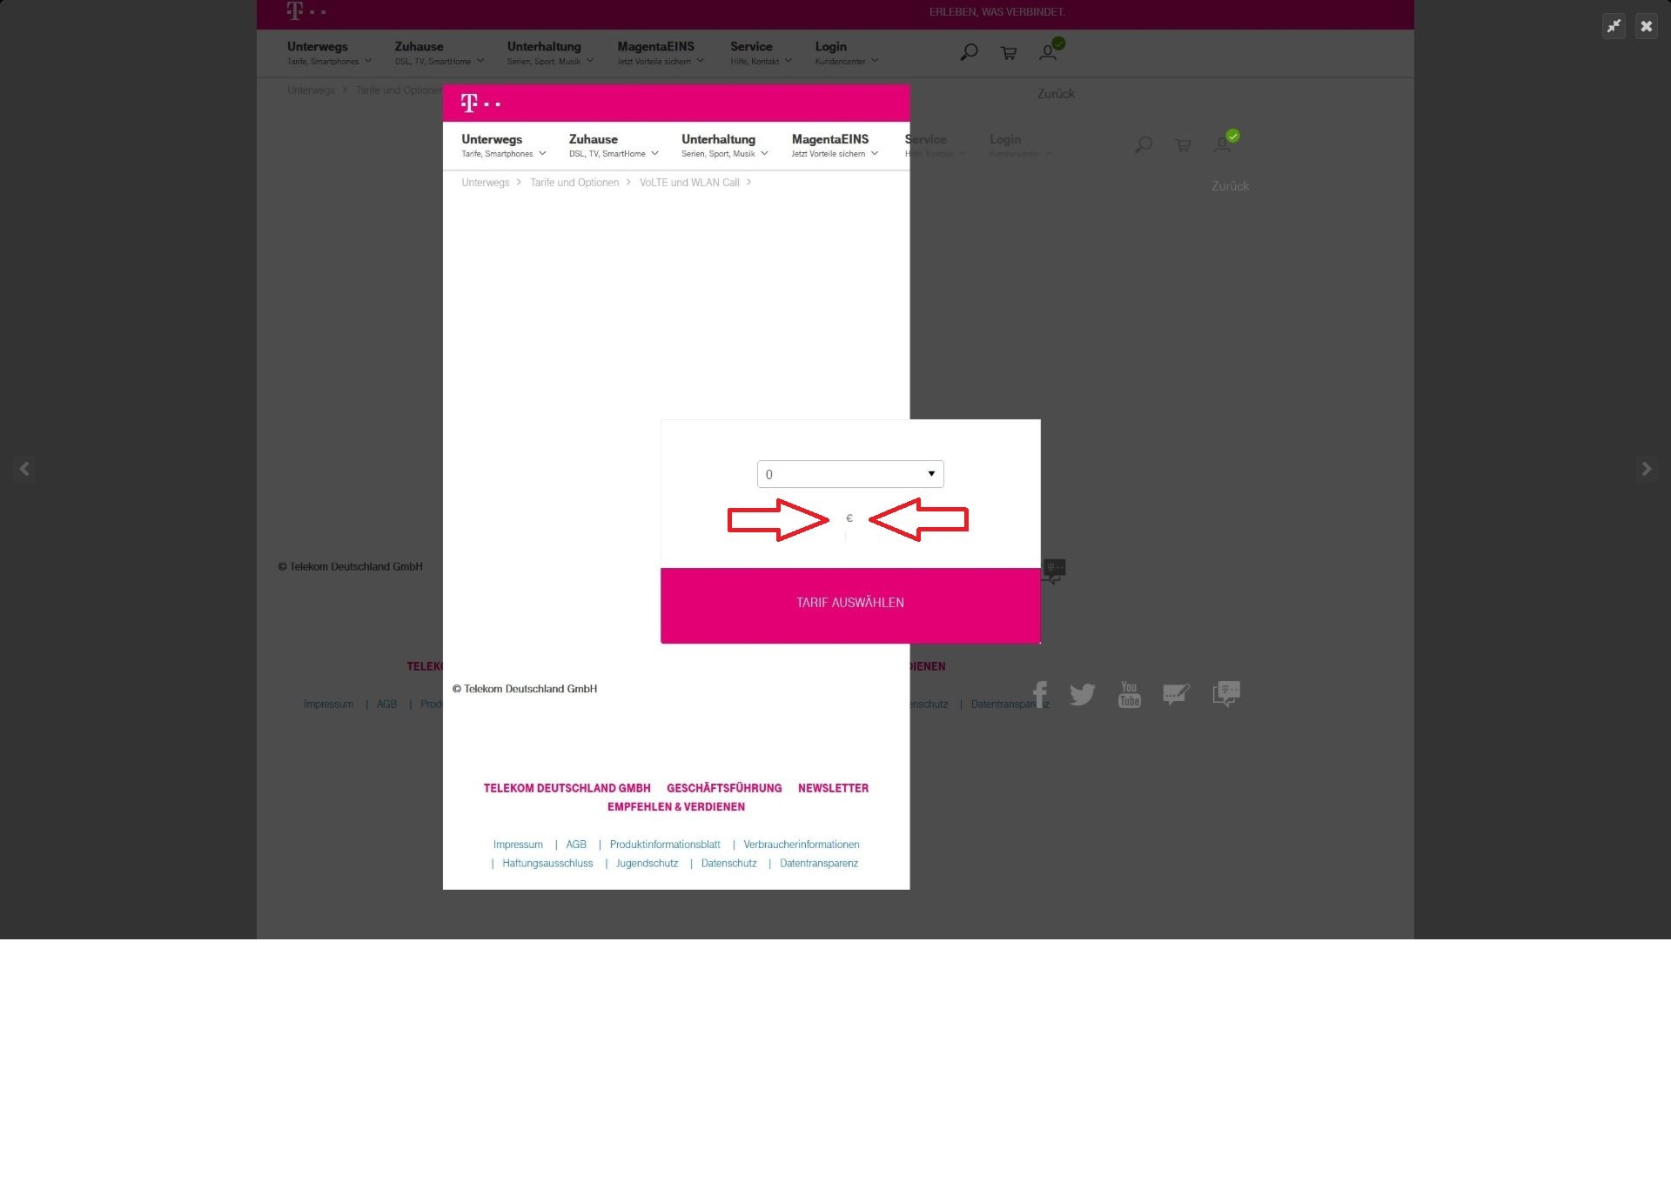The image size is (1671, 1182).
Task: Open the Twitter bird icon
Action: click(x=1082, y=694)
